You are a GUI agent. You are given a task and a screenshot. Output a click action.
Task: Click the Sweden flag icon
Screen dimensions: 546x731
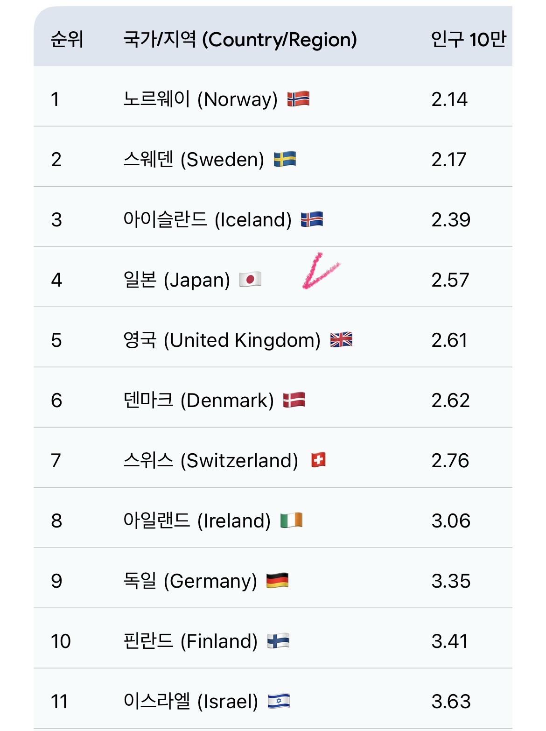point(285,159)
